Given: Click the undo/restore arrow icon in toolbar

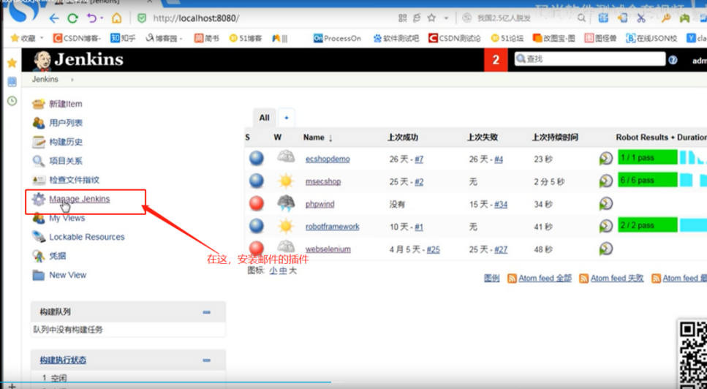Looking at the screenshot, I should (92, 18).
